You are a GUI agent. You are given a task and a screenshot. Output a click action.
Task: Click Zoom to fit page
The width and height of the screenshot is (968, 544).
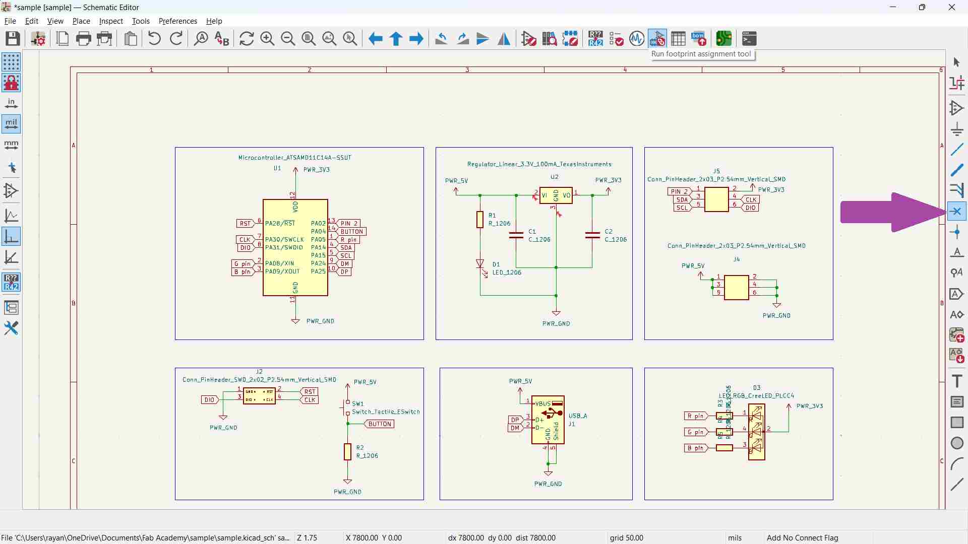tap(309, 39)
